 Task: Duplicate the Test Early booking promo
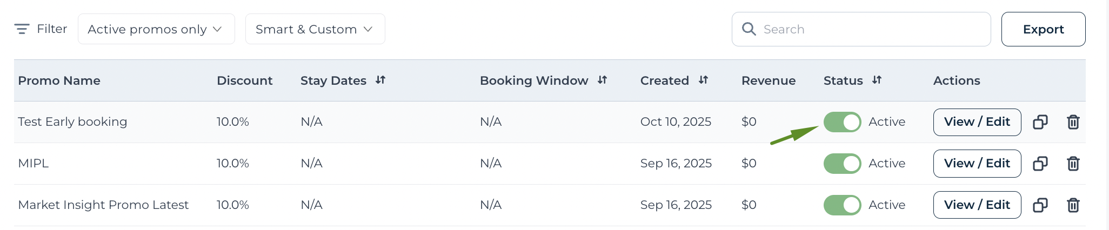click(1040, 123)
